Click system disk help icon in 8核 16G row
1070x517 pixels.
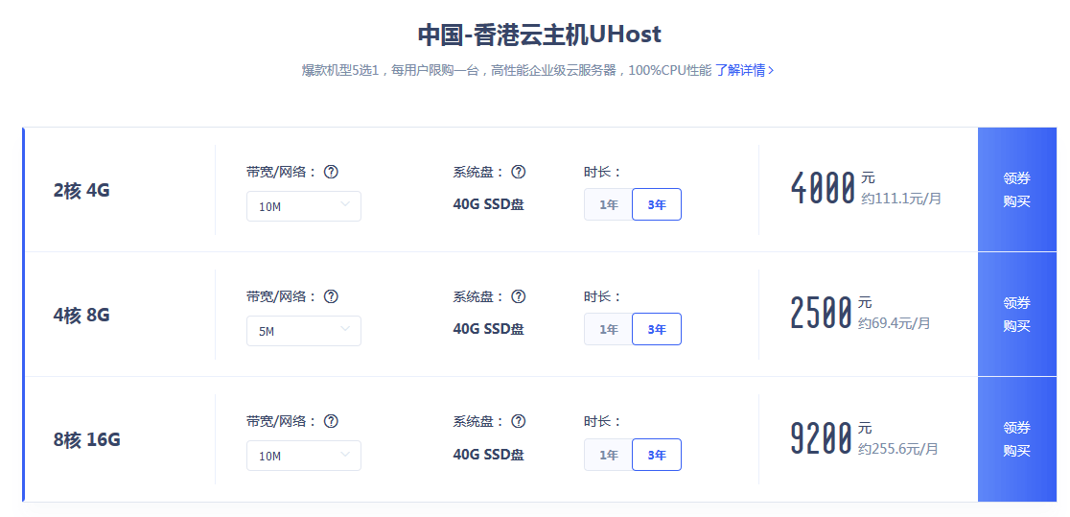518,421
